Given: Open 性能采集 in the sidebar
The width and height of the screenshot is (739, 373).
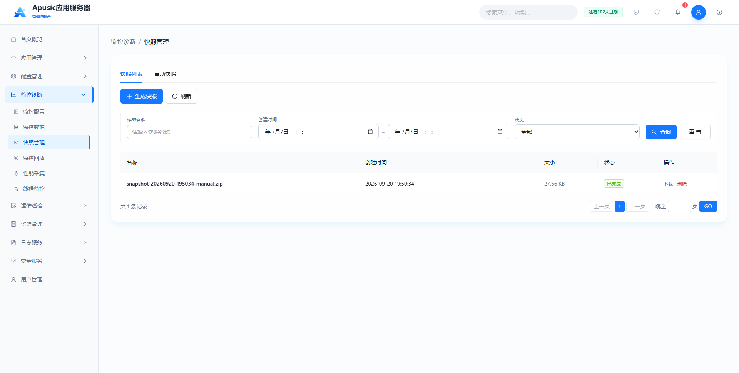Looking at the screenshot, I should 49,173.
